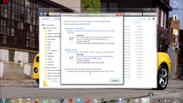Open Skype from the taskbar
The width and height of the screenshot is (183, 103).
point(79,100)
